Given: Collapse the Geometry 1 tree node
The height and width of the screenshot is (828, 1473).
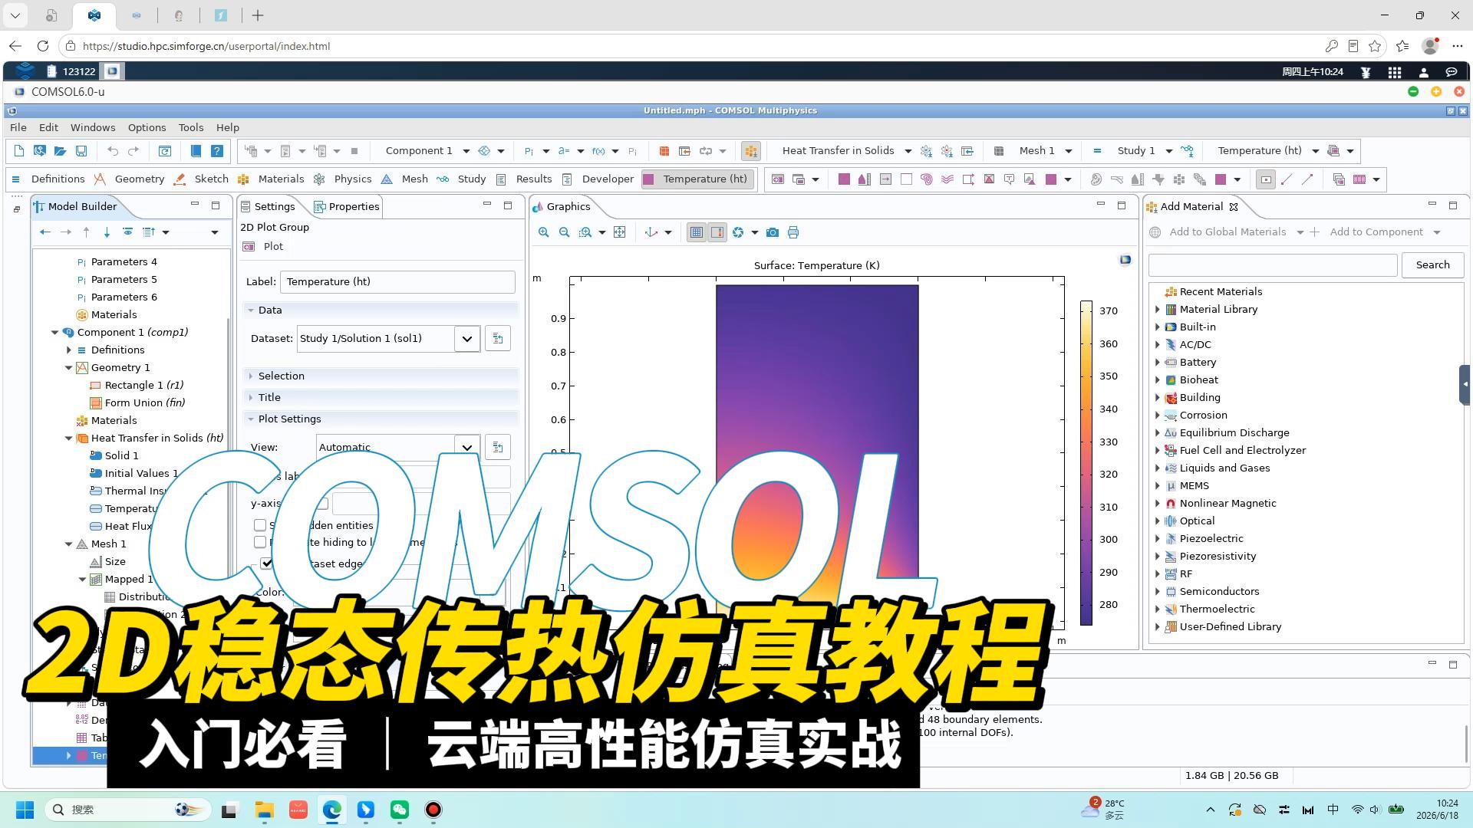Looking at the screenshot, I should pos(68,367).
